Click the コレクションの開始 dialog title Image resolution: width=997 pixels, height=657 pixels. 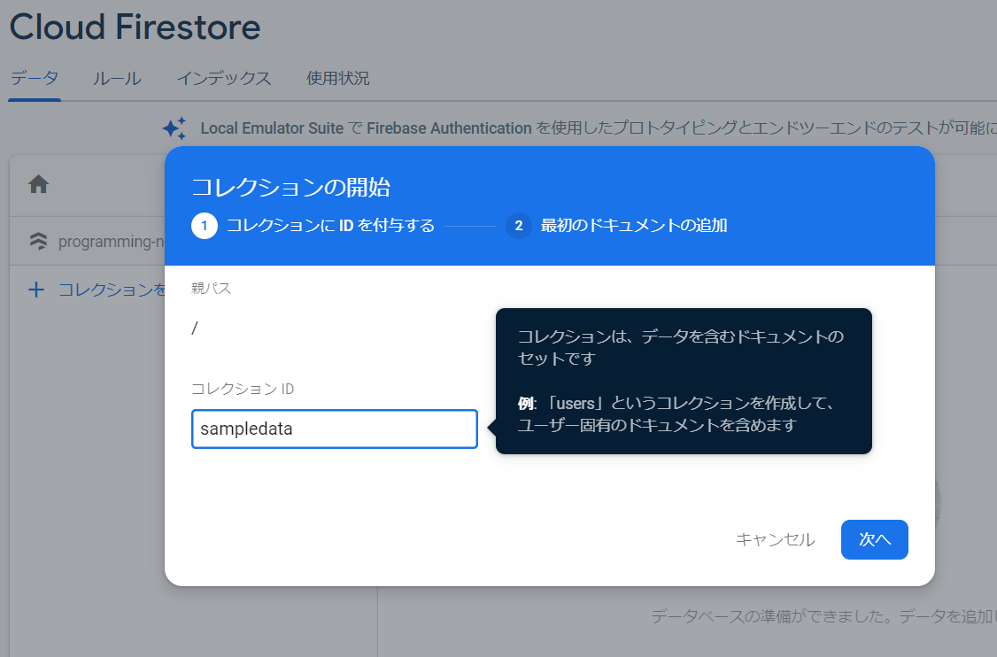click(x=290, y=187)
